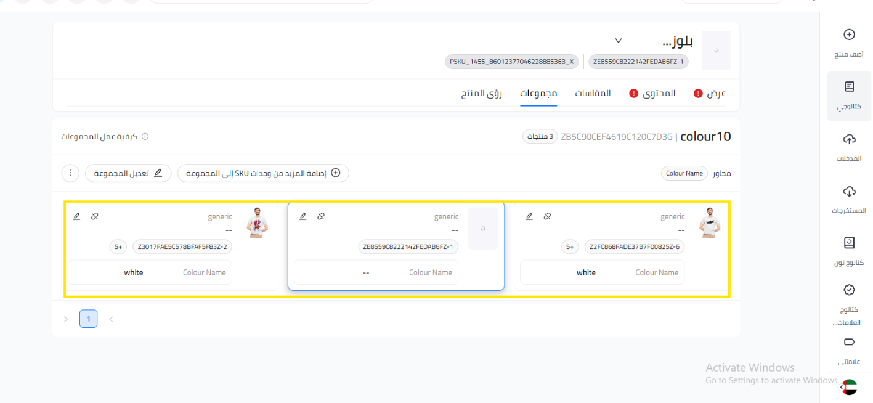Click the group name colour10
873x403 pixels.
706,136
